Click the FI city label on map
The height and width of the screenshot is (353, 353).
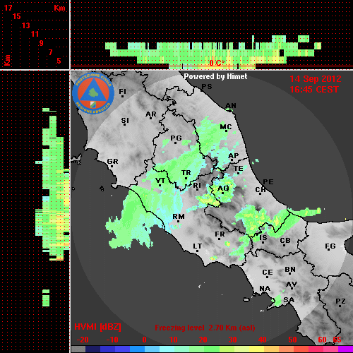coord(123,91)
